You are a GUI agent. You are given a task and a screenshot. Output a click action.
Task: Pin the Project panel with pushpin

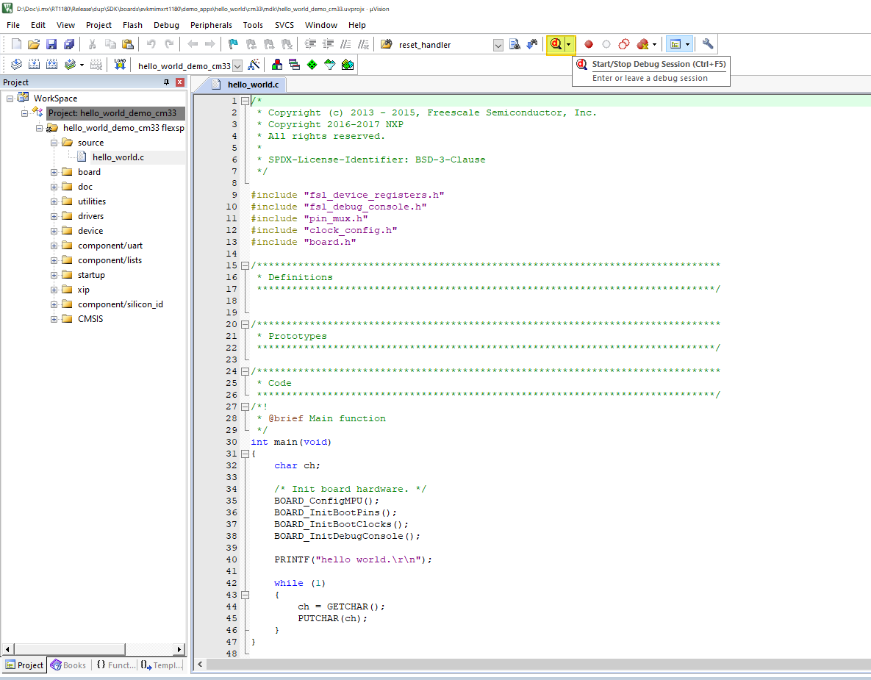tap(166, 82)
